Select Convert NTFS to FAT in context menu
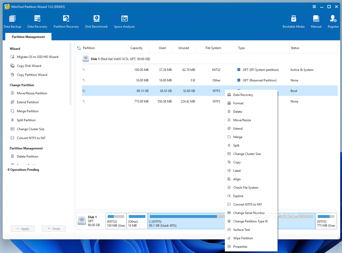The height and width of the screenshot is (253, 342). pyautogui.click(x=251, y=205)
